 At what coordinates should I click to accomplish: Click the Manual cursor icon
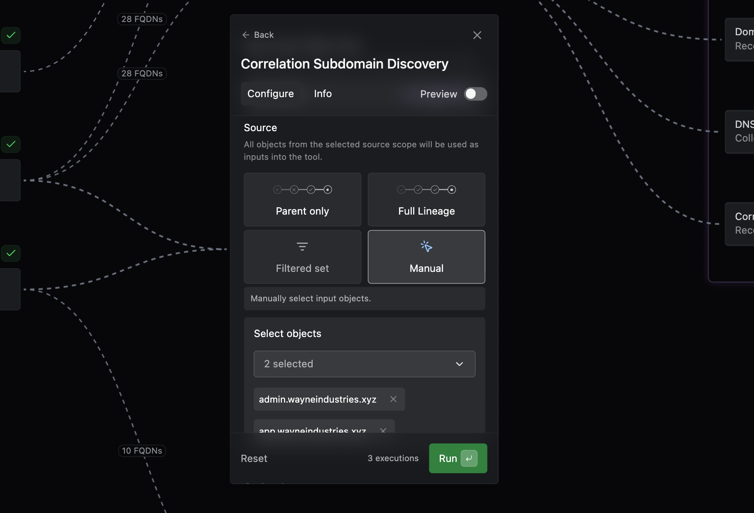tap(426, 247)
